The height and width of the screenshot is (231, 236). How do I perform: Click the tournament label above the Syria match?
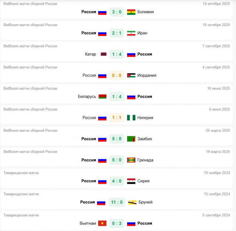pos(21,173)
